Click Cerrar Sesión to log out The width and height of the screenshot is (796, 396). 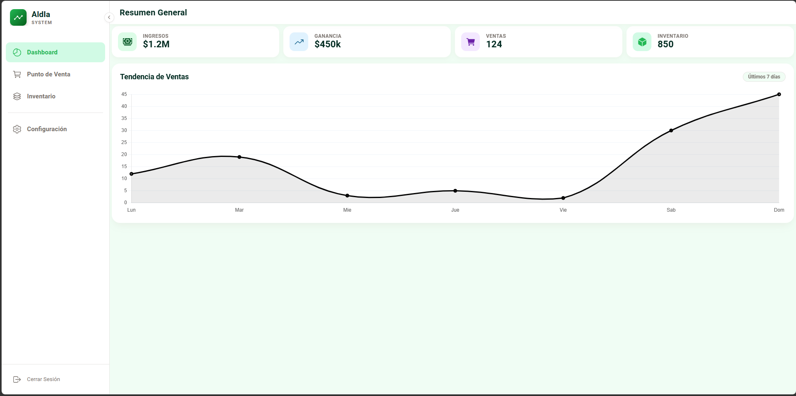pos(43,379)
